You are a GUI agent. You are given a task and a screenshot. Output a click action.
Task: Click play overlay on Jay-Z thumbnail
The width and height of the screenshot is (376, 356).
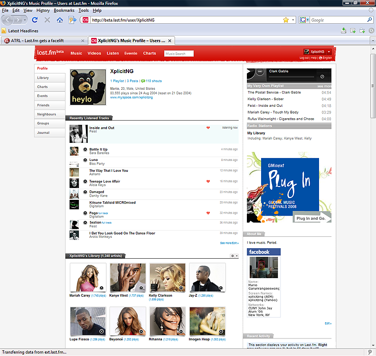pos(221,288)
